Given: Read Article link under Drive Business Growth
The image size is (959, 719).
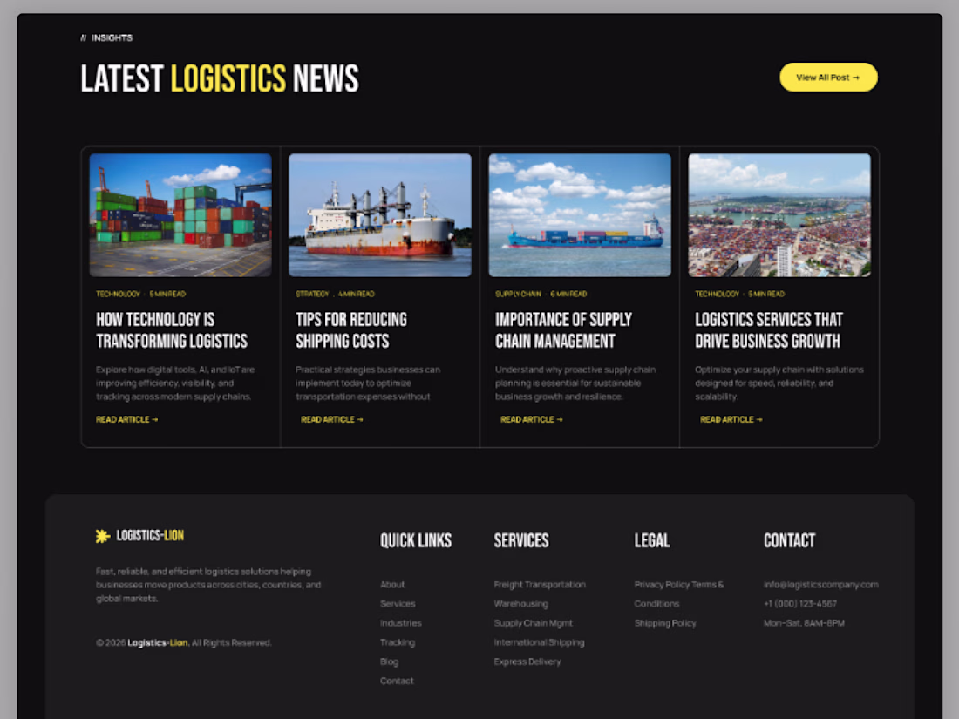Looking at the screenshot, I should click(x=731, y=419).
